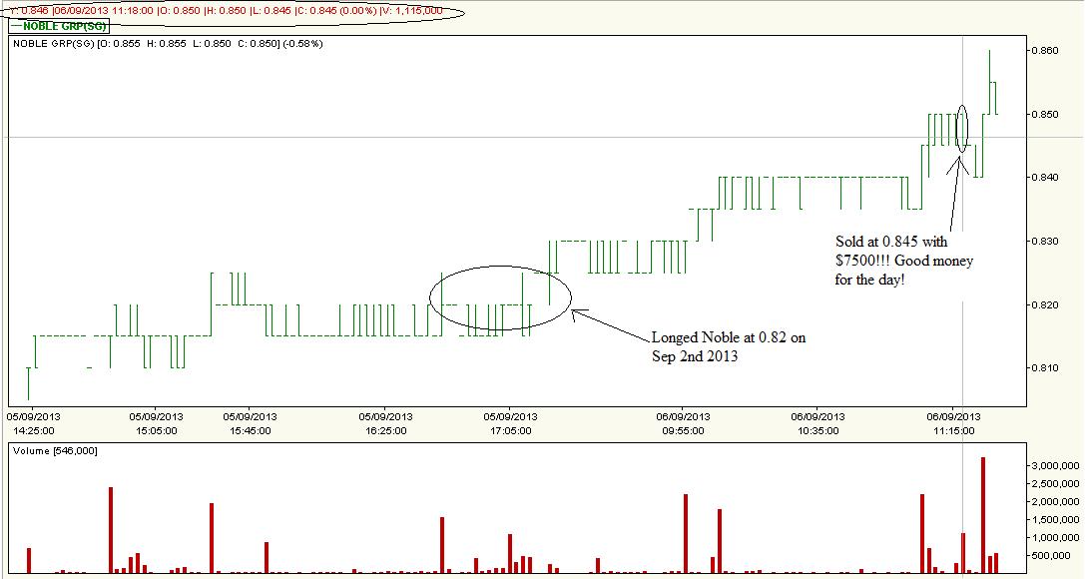Click the 0.820 price axis label
Image resolution: width=1085 pixels, height=579 pixels.
pos(1045,305)
